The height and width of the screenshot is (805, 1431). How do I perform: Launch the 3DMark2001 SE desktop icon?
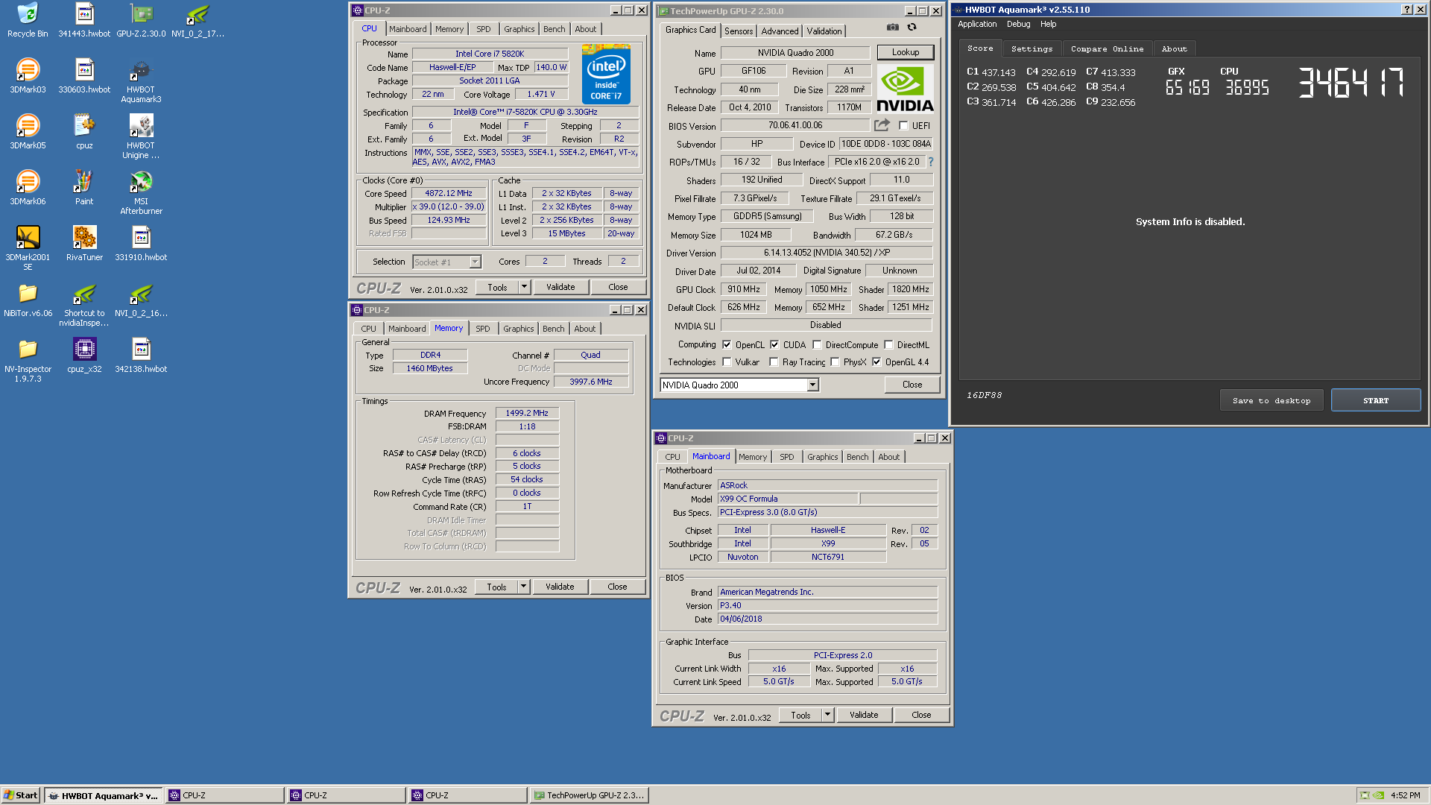(x=28, y=248)
